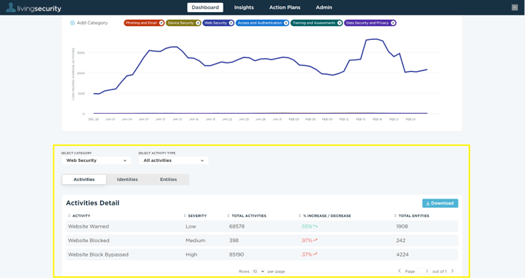Click the Add Category plus icon
Viewport: 525px width, 278px height.
(72, 23)
